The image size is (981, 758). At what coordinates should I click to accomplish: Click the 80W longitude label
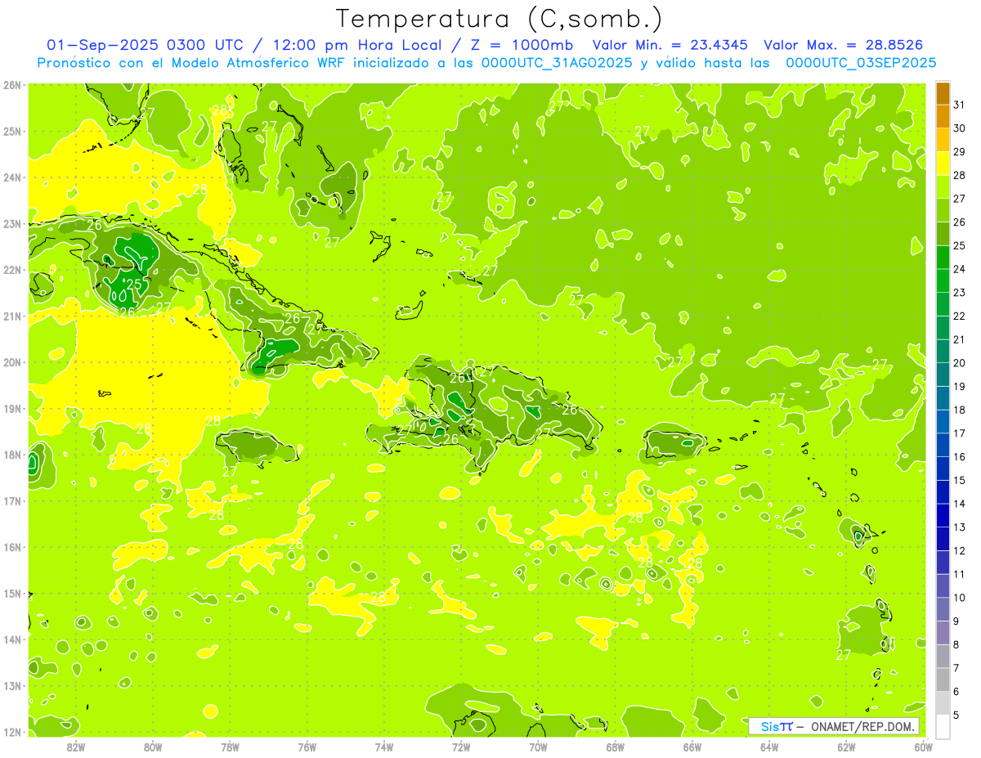(153, 747)
